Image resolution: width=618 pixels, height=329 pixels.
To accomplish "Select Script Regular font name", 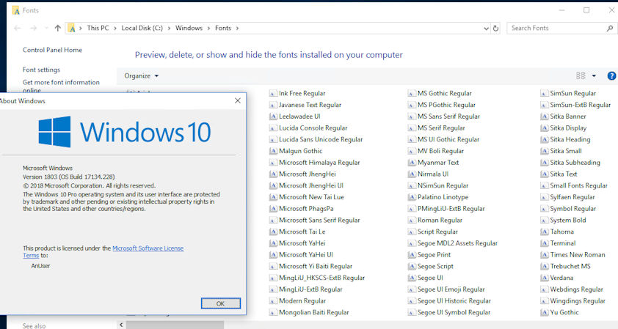I will (x=437, y=232).
